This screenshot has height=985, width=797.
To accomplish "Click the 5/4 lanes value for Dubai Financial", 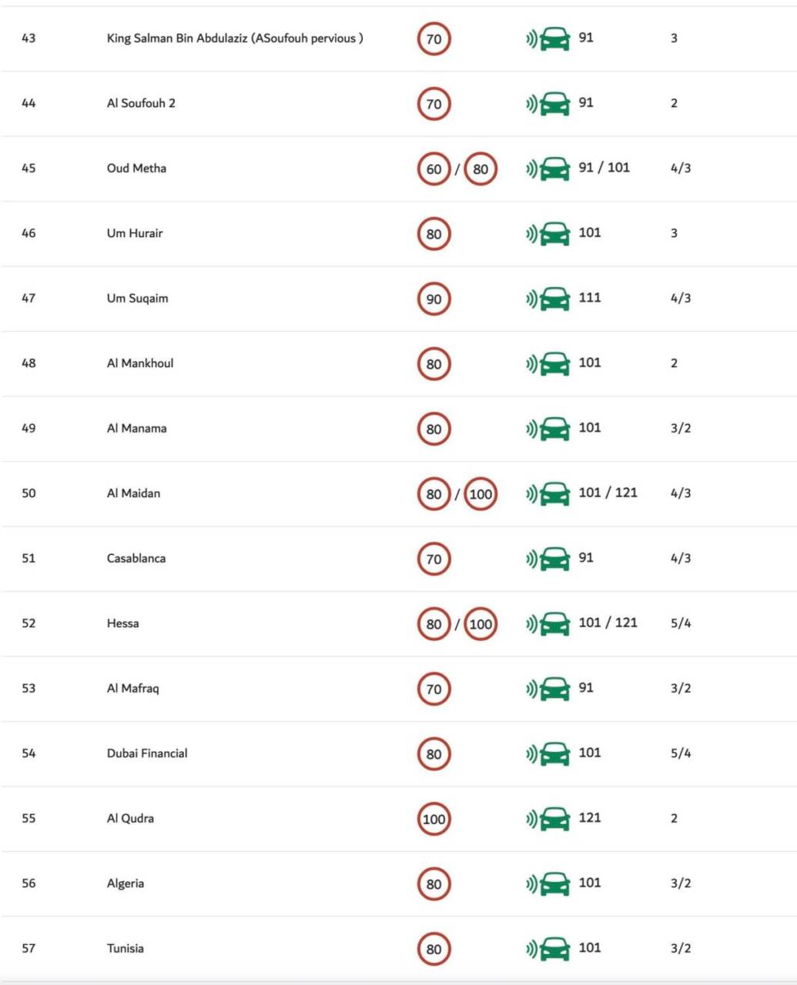I will click(x=681, y=753).
